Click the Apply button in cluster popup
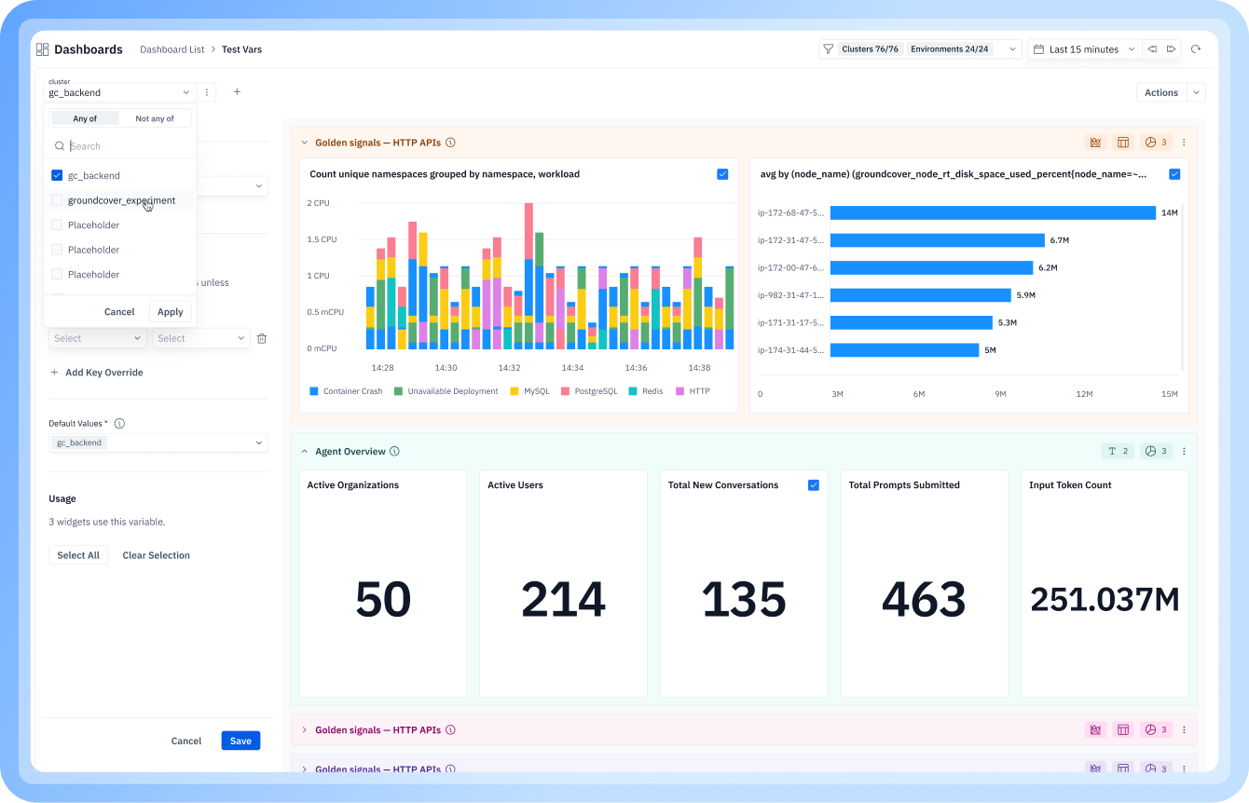 (171, 312)
